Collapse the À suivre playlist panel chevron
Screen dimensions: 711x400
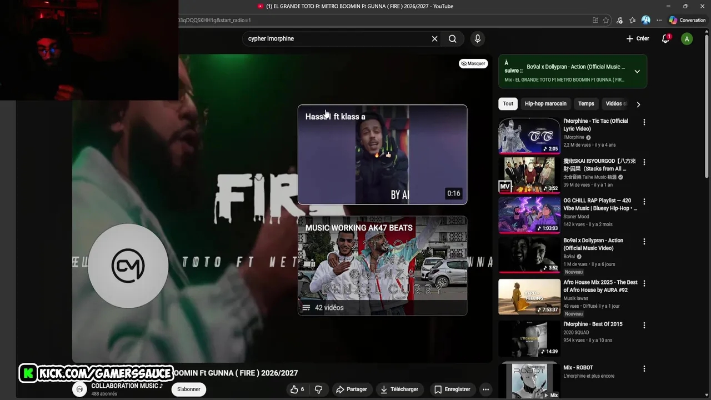click(637, 71)
